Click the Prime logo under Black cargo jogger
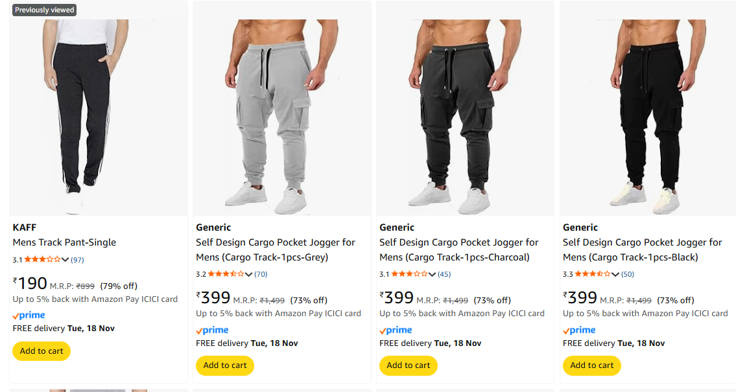This screenshot has height=392, width=736. coord(580,330)
